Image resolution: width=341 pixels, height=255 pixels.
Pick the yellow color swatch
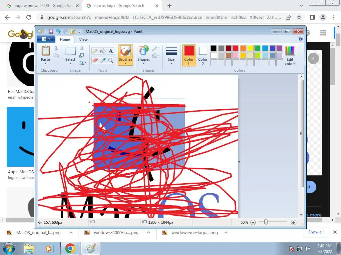(x=250, y=48)
